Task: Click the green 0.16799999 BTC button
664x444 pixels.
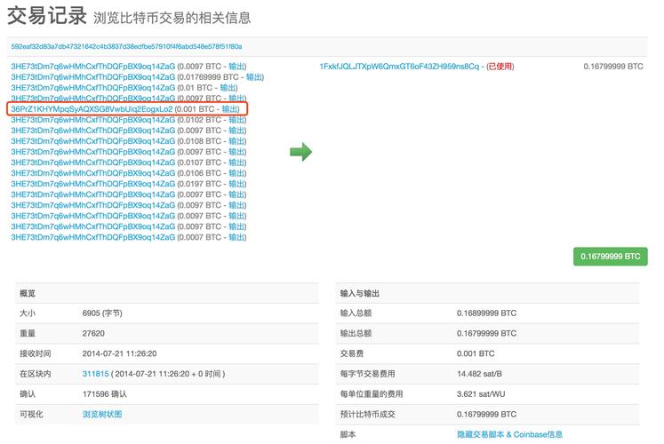Action: coord(610,257)
